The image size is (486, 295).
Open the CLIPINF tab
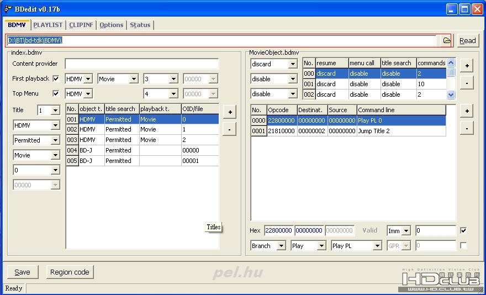point(81,25)
